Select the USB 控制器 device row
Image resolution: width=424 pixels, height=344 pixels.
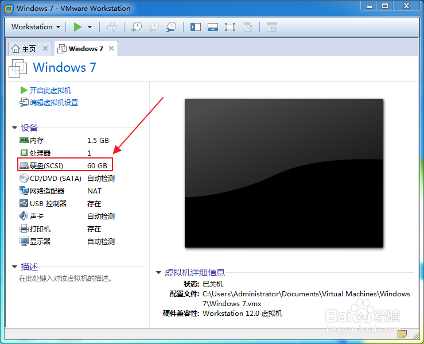[x=61, y=203]
